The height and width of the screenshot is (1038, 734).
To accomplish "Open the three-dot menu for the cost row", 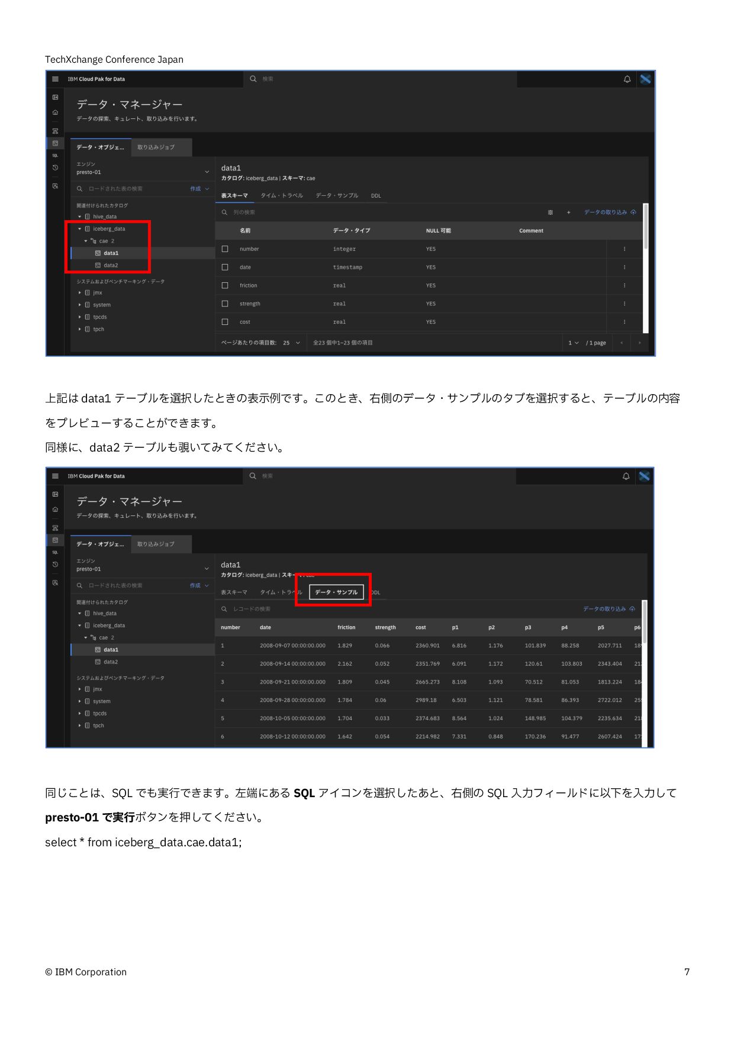I will tap(624, 322).
